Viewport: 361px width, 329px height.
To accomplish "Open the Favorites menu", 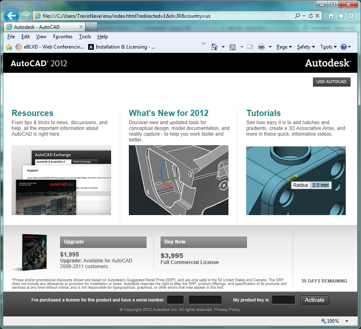I will click(x=63, y=37).
